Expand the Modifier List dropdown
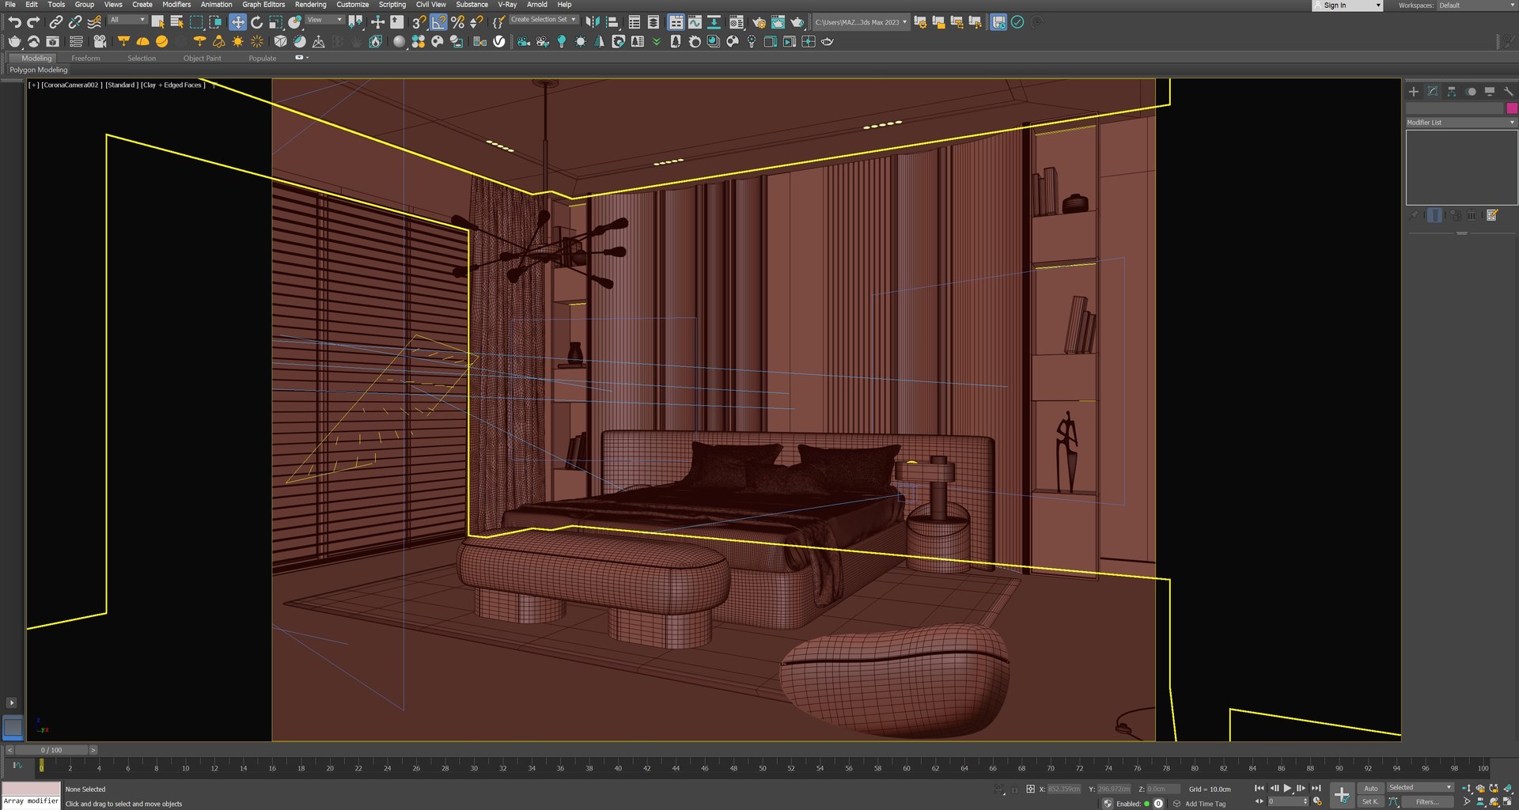This screenshot has height=810, width=1519. tap(1461, 123)
